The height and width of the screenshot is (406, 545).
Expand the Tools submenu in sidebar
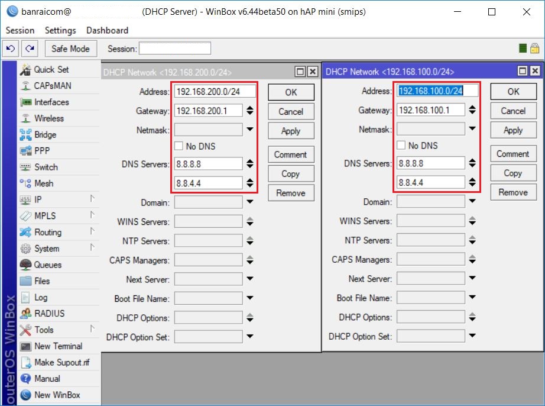[92, 329]
